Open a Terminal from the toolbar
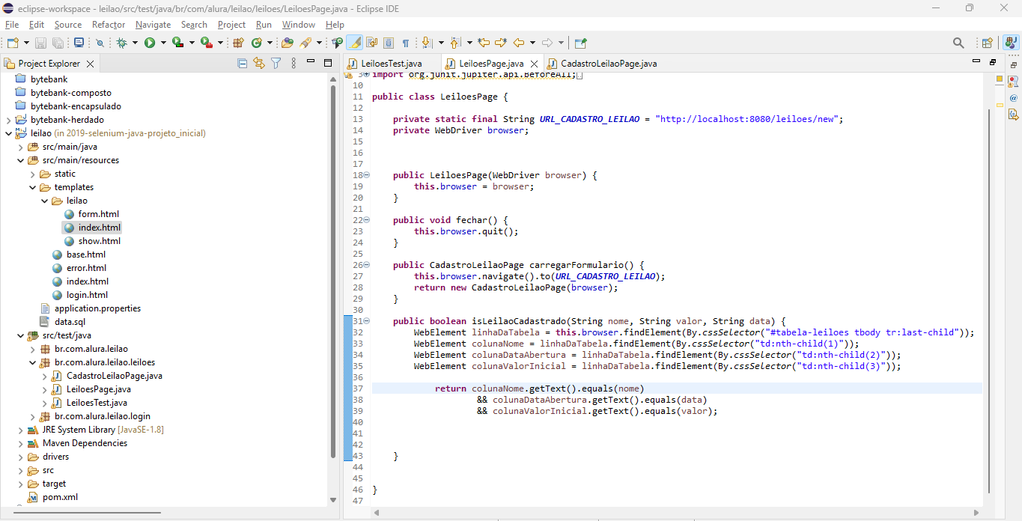 tap(79, 43)
